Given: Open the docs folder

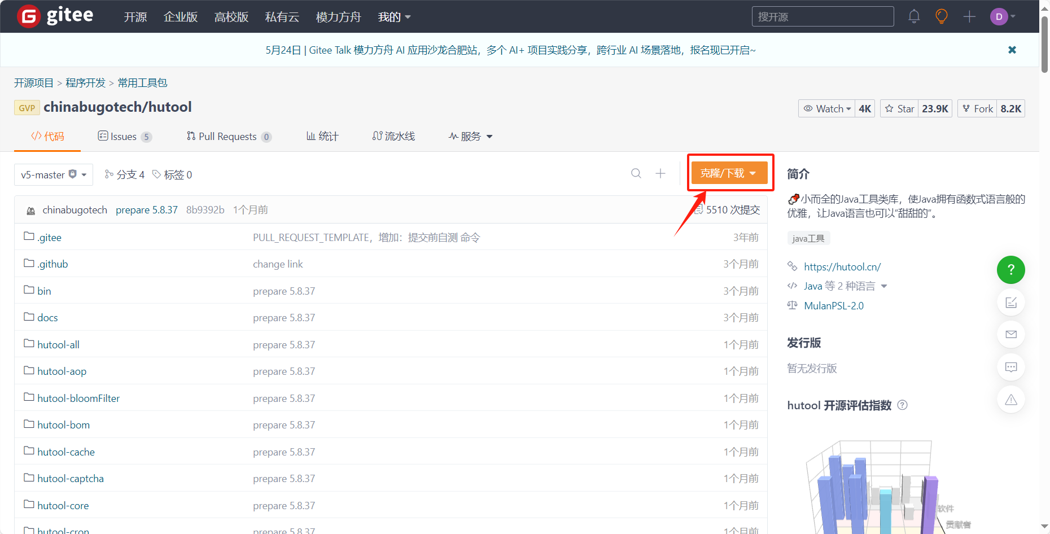Looking at the screenshot, I should [x=47, y=318].
